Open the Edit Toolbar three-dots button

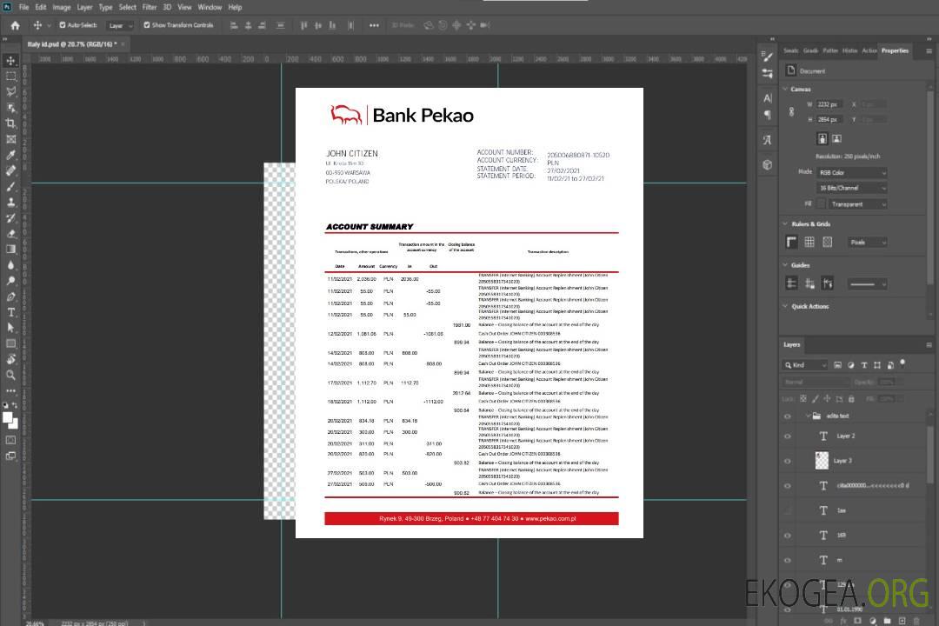(10, 390)
